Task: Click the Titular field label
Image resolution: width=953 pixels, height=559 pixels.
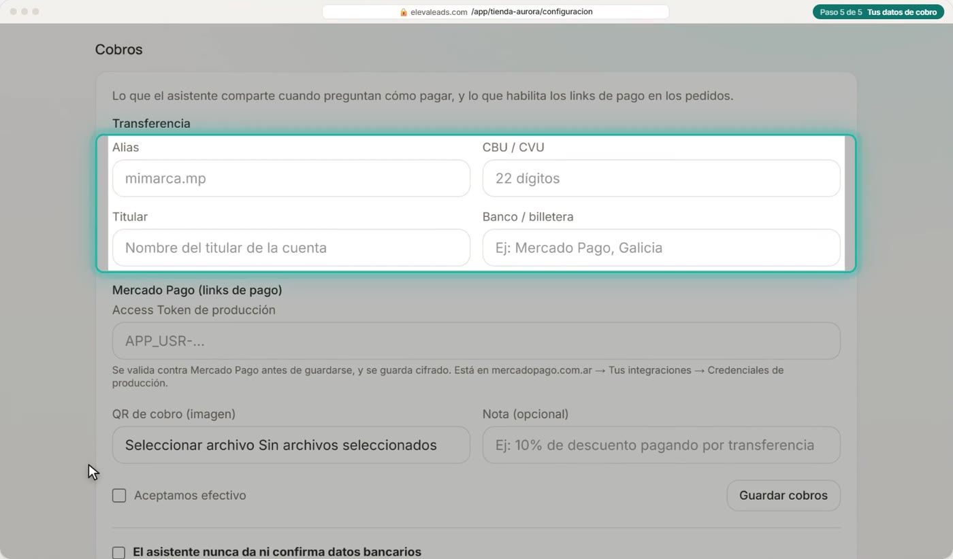Action: [x=130, y=217]
